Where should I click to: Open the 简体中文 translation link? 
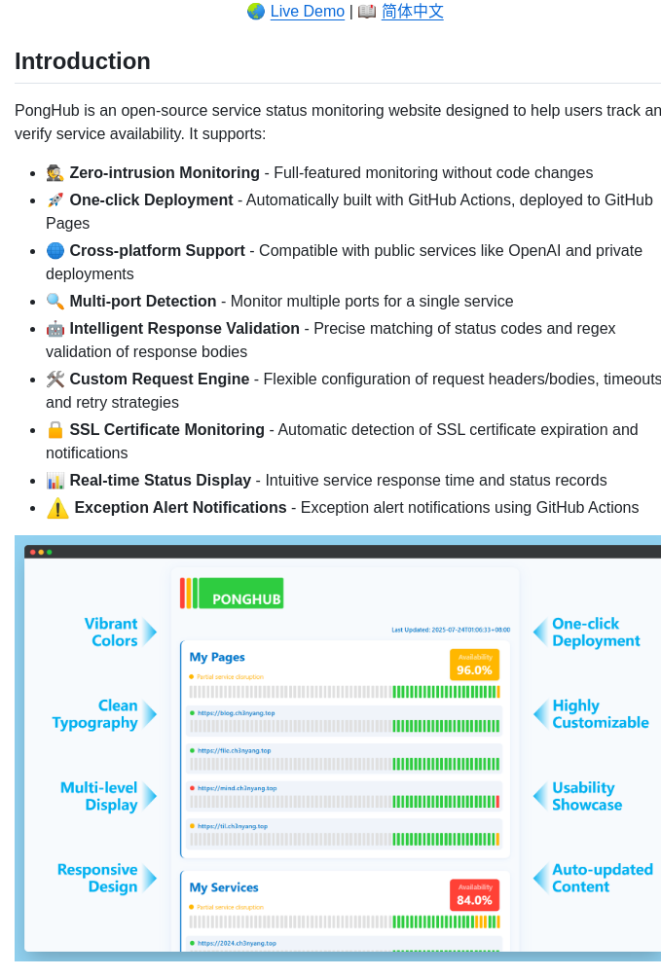tap(412, 12)
